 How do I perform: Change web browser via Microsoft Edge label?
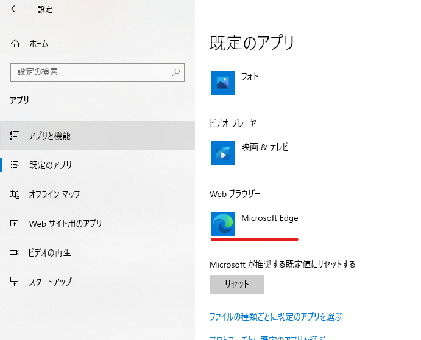[x=269, y=218]
